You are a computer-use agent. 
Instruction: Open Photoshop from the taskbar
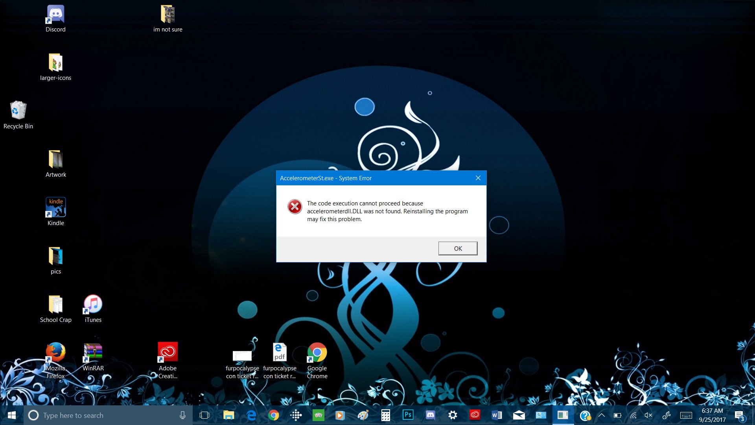point(408,415)
